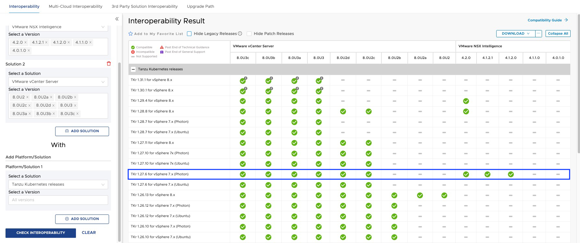Viewport: 580px width, 243px height.
Task: Remove the 8.0U3c version tag
Action: click(x=77, y=113)
